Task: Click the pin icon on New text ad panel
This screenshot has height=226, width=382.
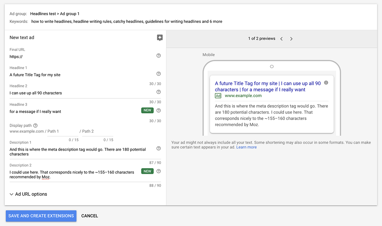Action: [160, 37]
